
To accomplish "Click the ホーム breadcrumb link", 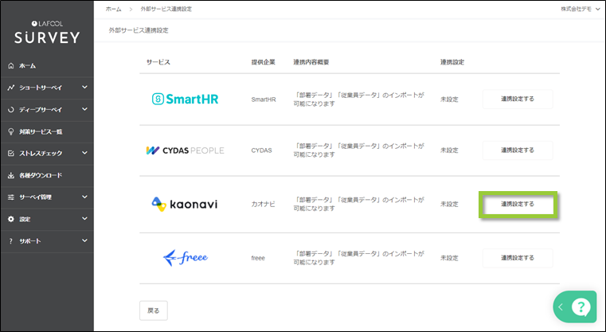I will (113, 9).
